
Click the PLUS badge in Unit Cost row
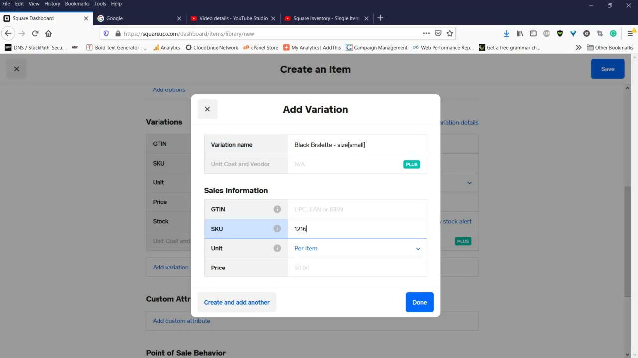coord(411,164)
